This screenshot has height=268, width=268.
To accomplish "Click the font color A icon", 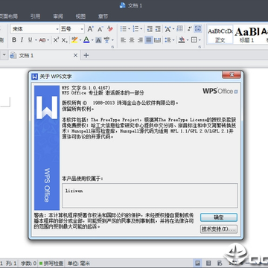I will pyautogui.click(x=86, y=39).
